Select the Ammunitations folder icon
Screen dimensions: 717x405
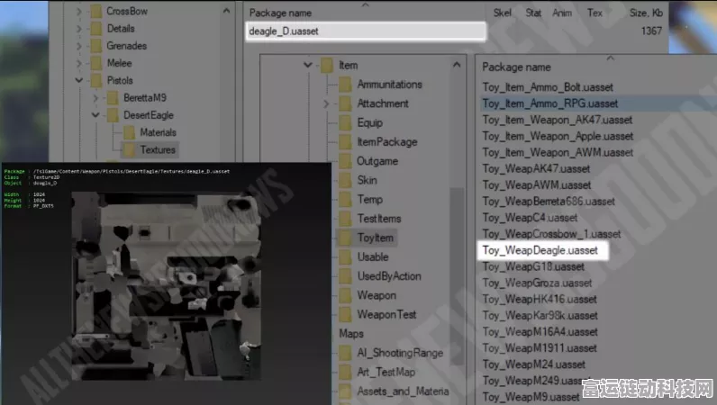345,85
